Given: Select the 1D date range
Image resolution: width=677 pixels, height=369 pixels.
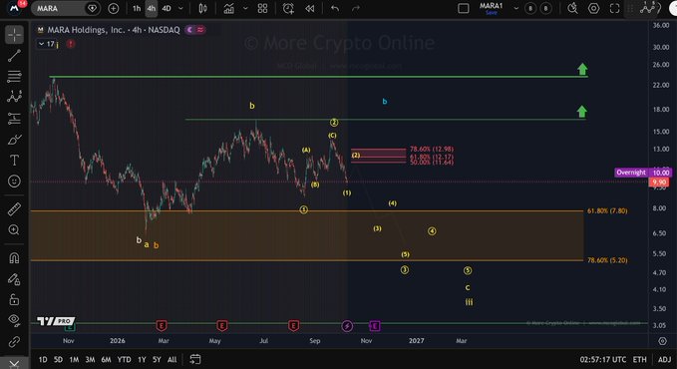Looking at the screenshot, I should [x=43, y=359].
